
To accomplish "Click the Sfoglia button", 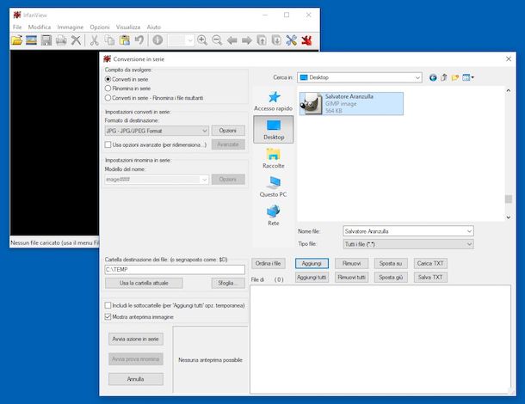I will point(228,283).
